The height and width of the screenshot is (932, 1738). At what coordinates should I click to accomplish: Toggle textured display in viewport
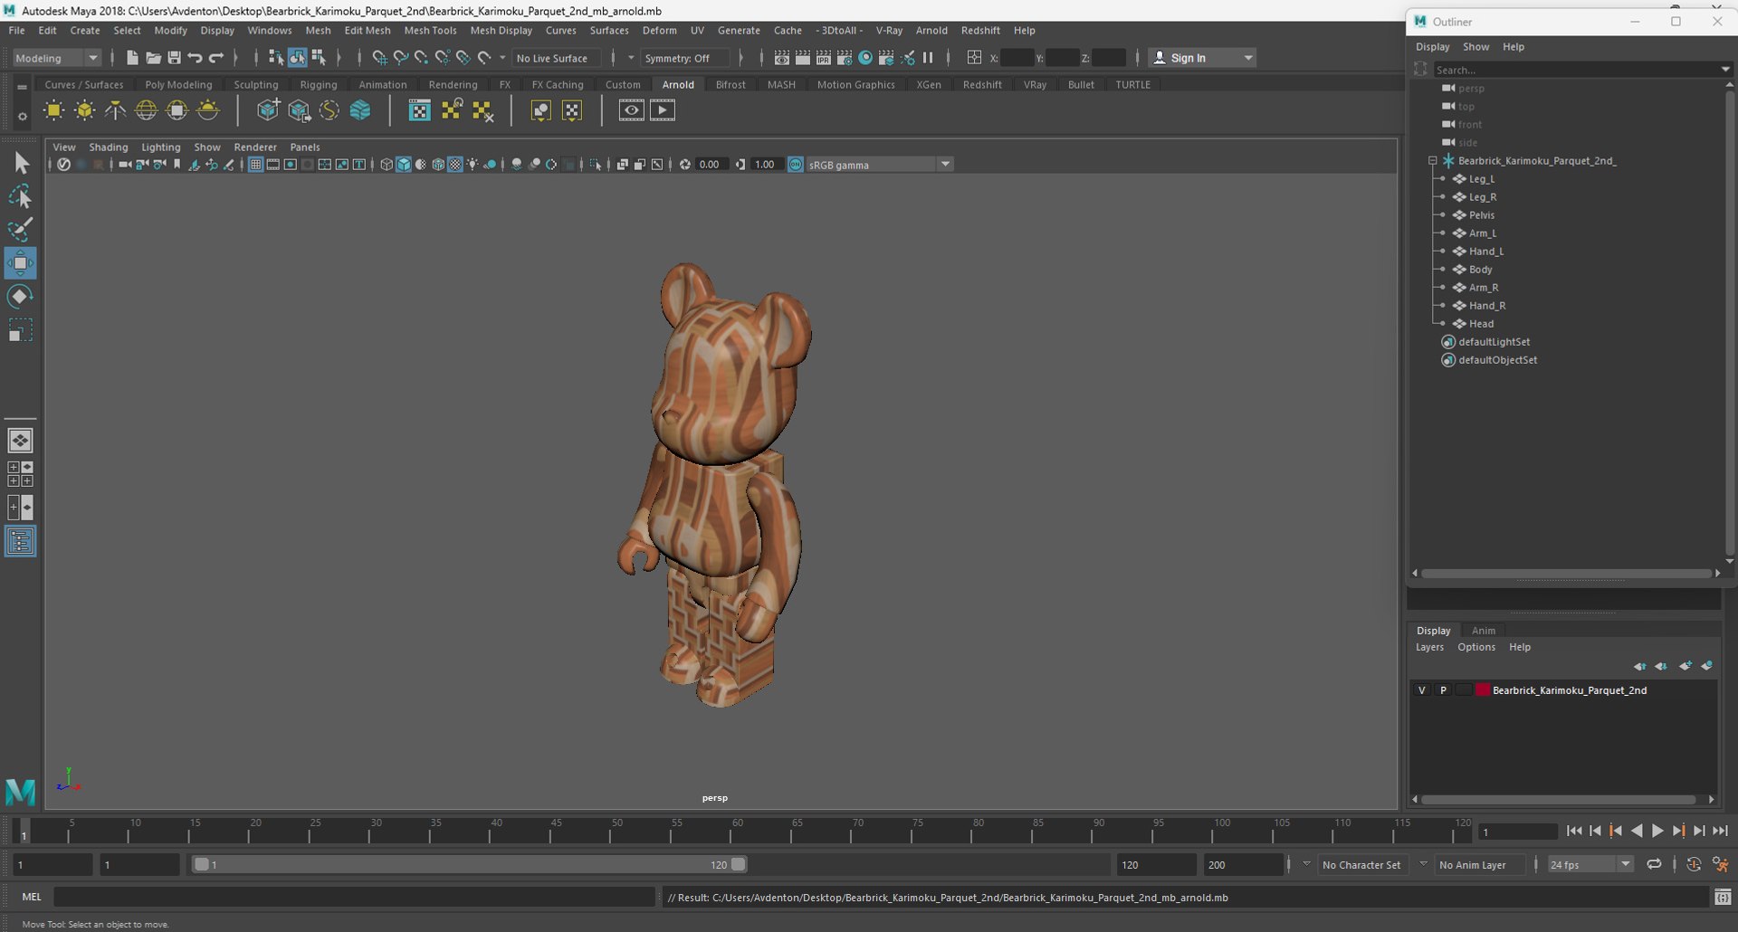pos(455,165)
